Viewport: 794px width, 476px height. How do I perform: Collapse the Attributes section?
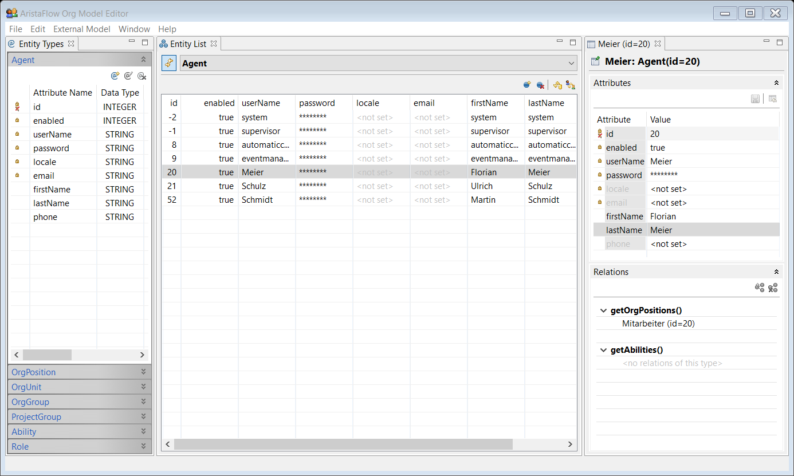[x=776, y=83]
